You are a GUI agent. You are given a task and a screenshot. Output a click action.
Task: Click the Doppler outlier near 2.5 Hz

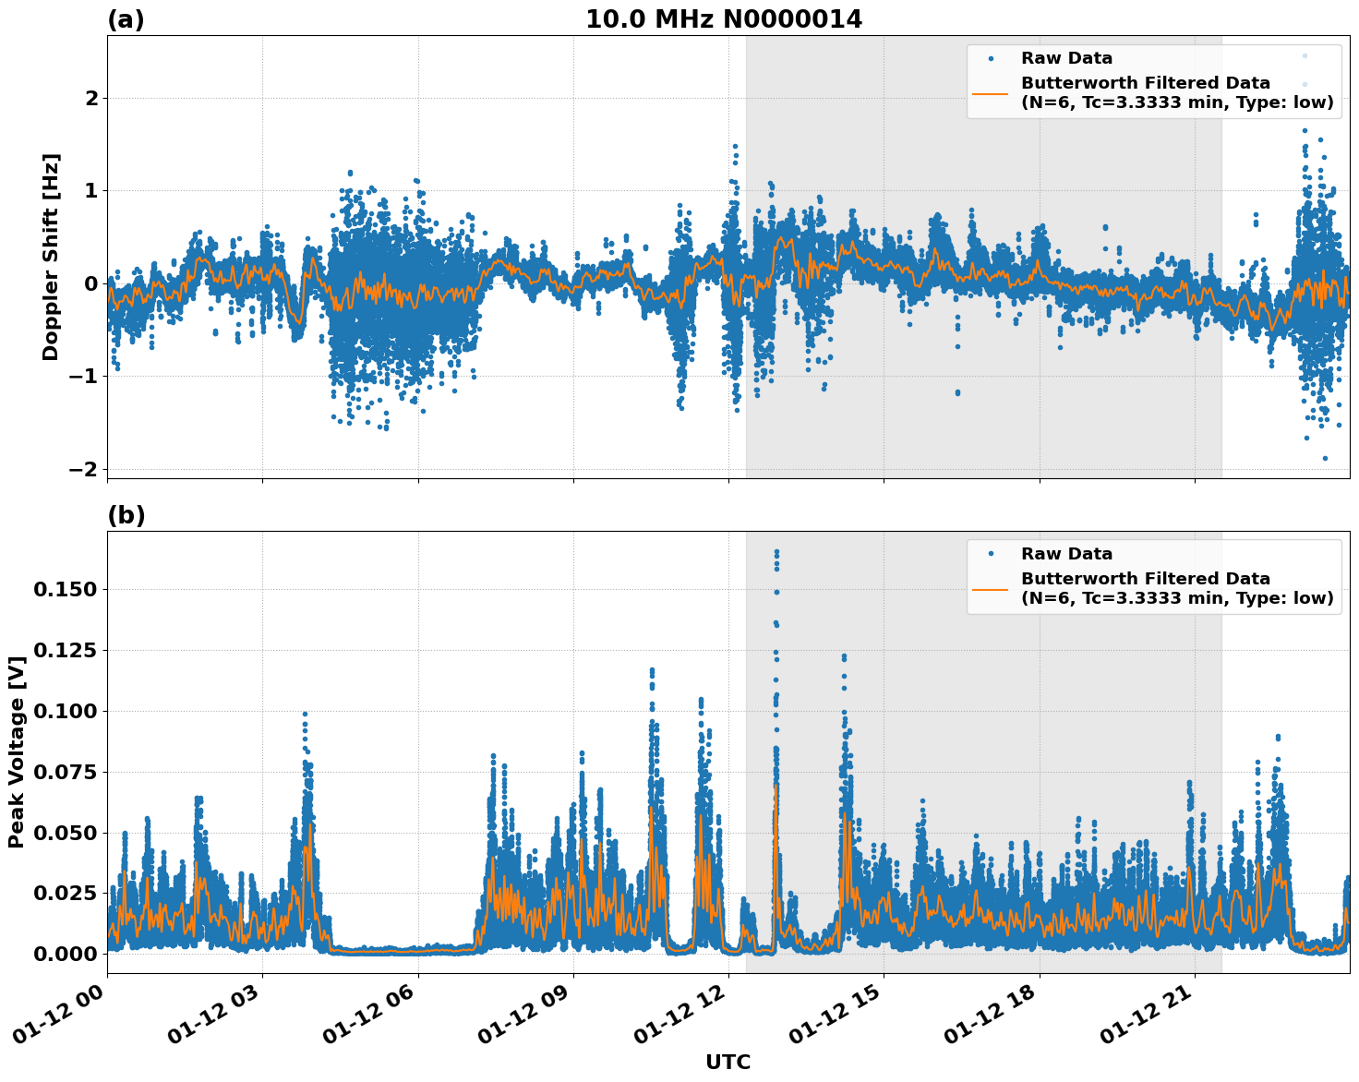pyautogui.click(x=1304, y=54)
